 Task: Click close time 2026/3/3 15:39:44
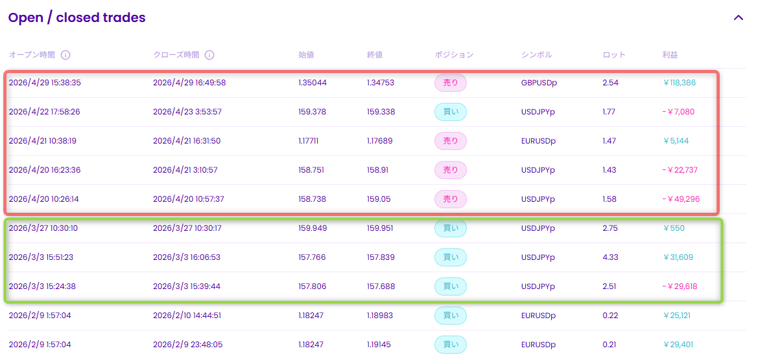click(x=186, y=286)
